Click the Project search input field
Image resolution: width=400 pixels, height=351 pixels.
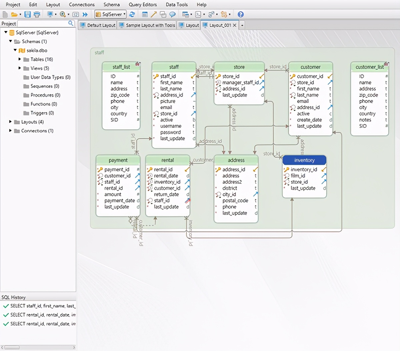[x=42, y=24]
